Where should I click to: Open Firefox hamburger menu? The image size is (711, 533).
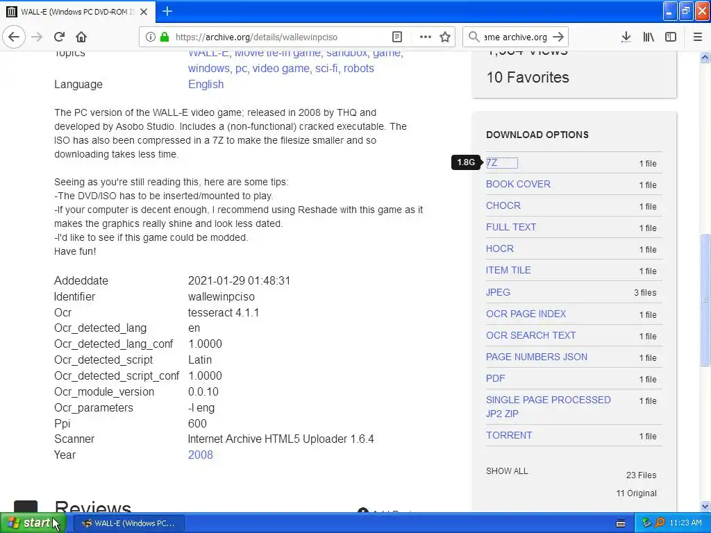698,37
